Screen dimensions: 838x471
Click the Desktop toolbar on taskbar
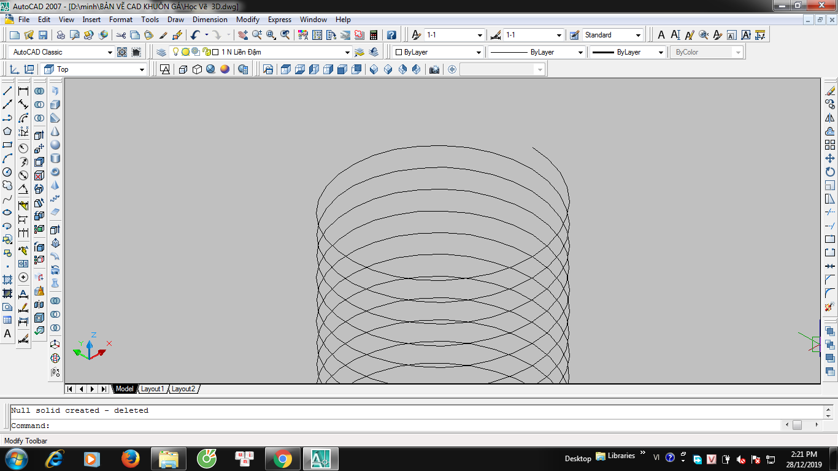click(x=577, y=458)
